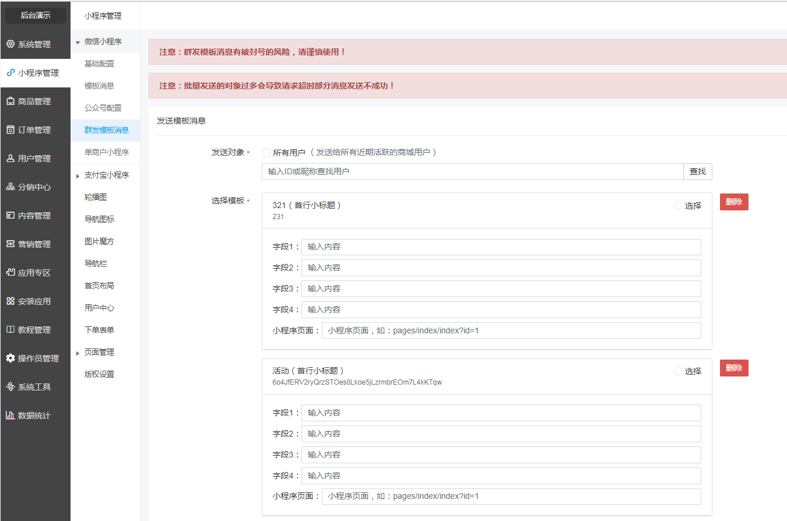Screen dimensions: 787x521
Task: Select the radio button for template 活动
Action: pyautogui.click(x=678, y=371)
